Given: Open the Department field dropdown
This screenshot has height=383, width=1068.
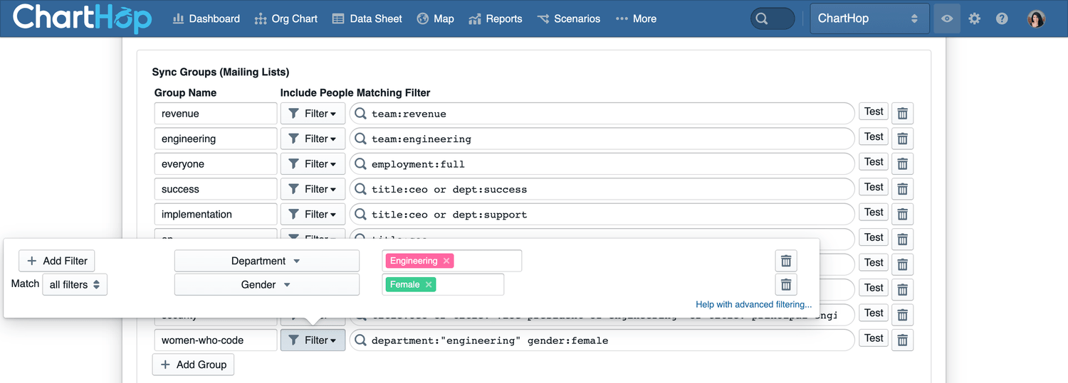Looking at the screenshot, I should pyautogui.click(x=267, y=261).
